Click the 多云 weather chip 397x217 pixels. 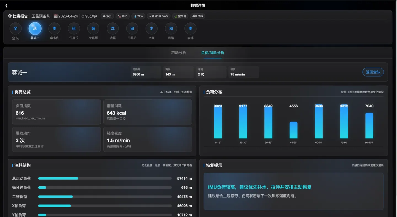107,16
